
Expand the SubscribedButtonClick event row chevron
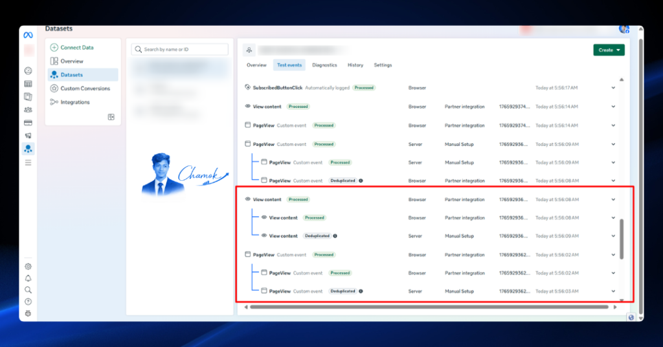click(613, 88)
